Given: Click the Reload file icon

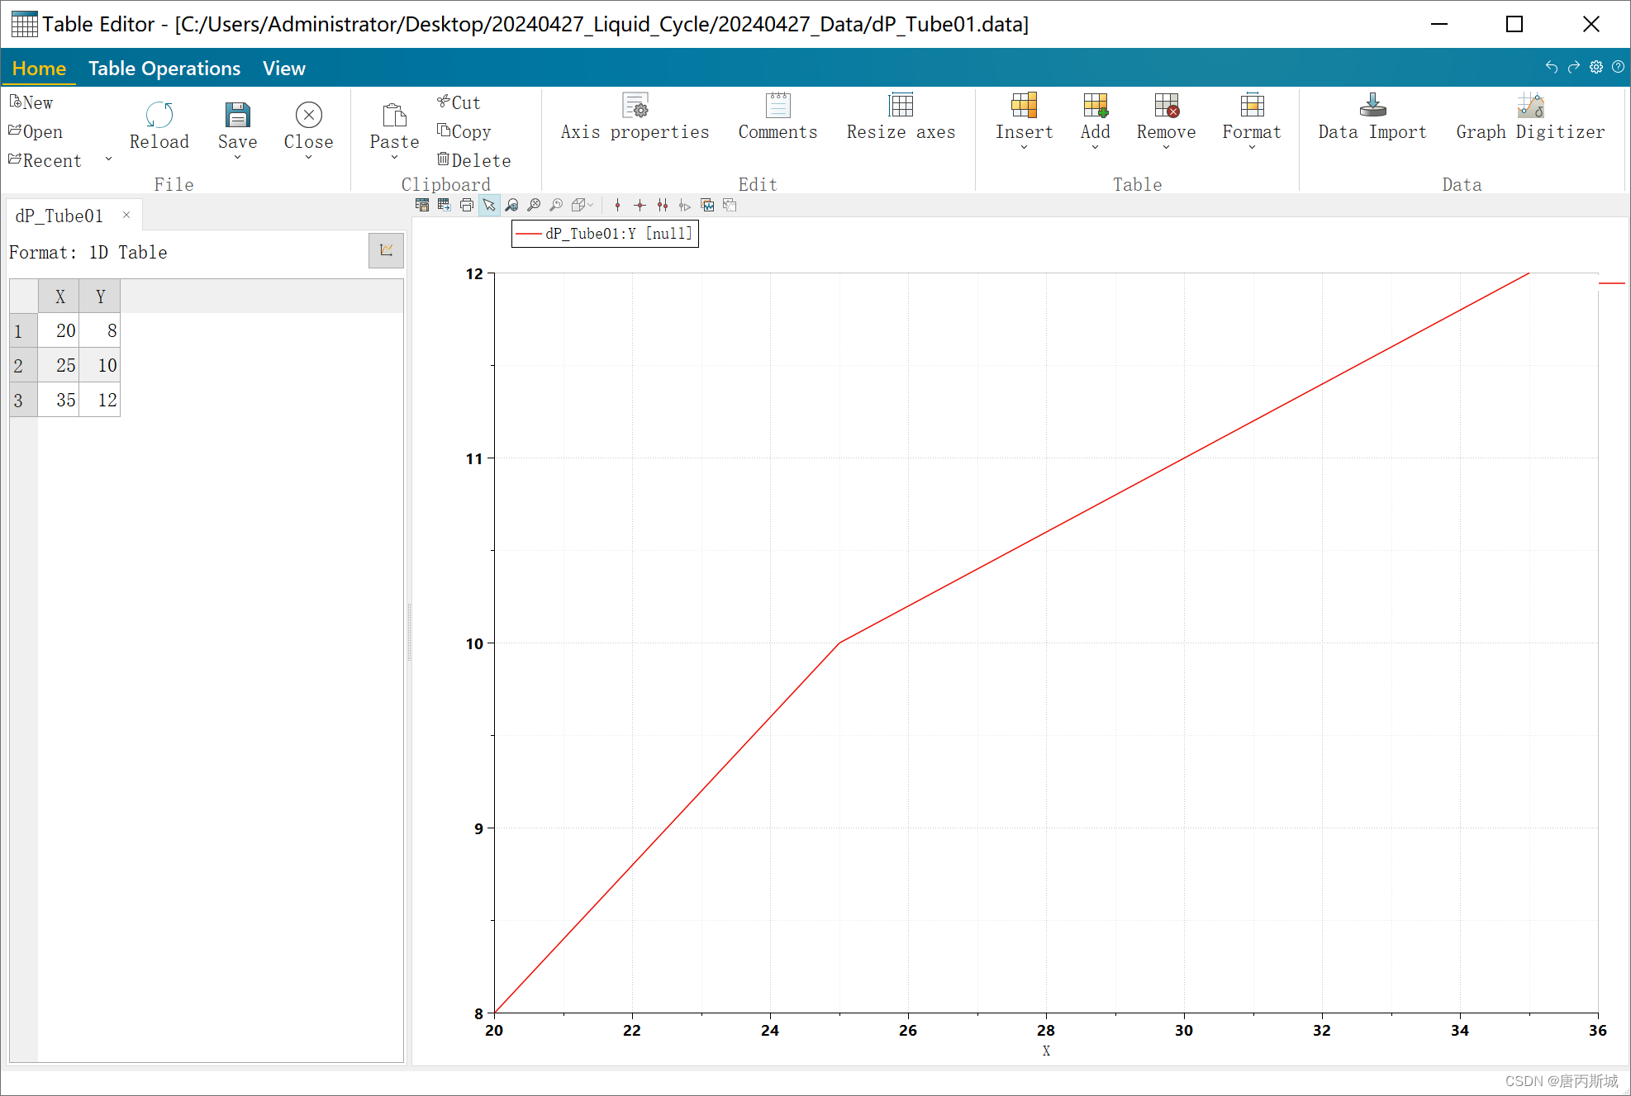Looking at the screenshot, I should pos(159,116).
